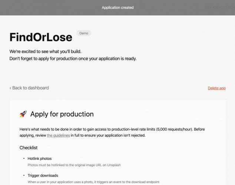Viewport: 235px width, 185px height.
Task: Click the back chevron before Back to dashboard
Action: tap(10, 88)
